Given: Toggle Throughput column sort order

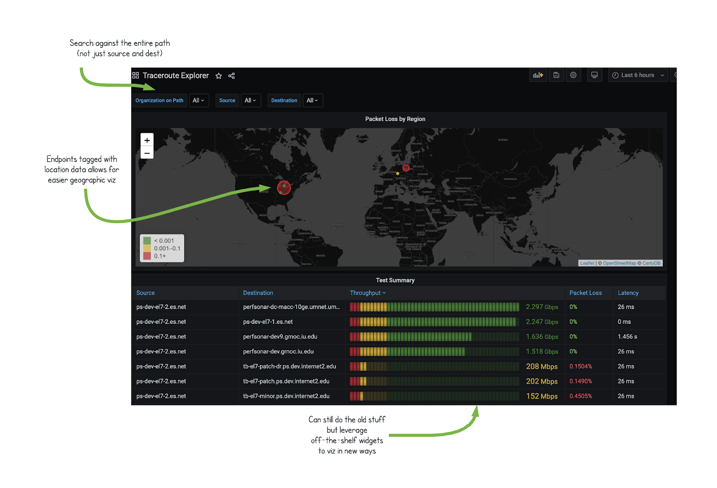Looking at the screenshot, I should click(x=368, y=293).
